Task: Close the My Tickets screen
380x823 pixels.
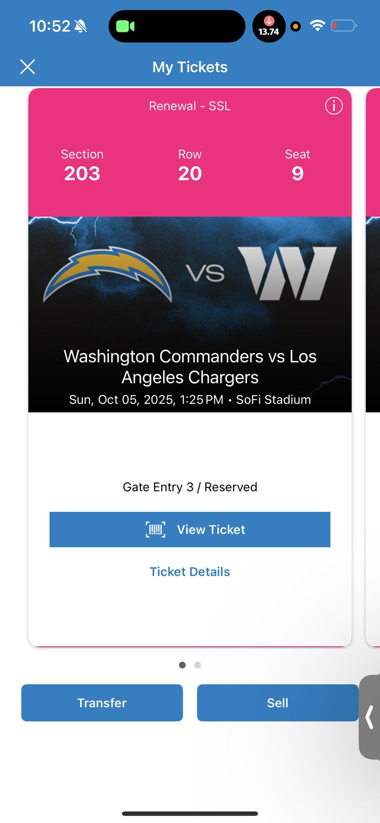Action: 27,67
